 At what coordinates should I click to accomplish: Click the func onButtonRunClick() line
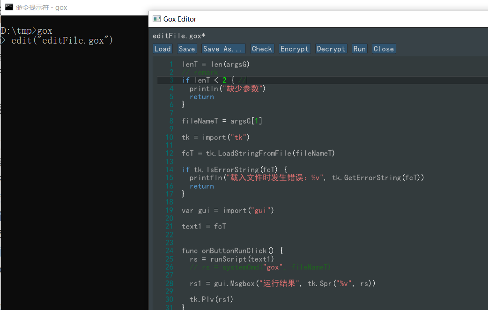pos(232,251)
